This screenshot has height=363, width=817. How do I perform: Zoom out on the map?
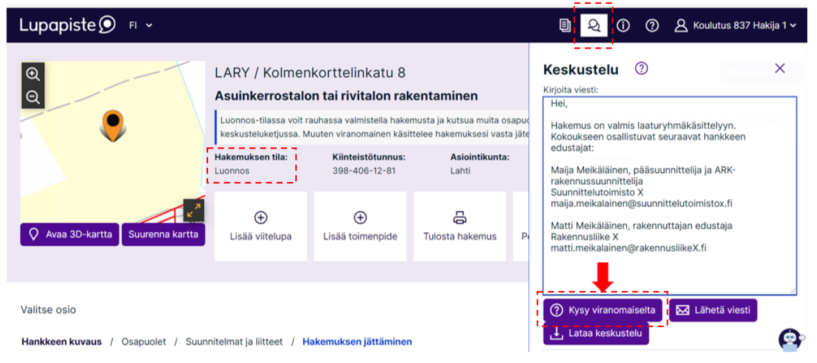tap(33, 97)
